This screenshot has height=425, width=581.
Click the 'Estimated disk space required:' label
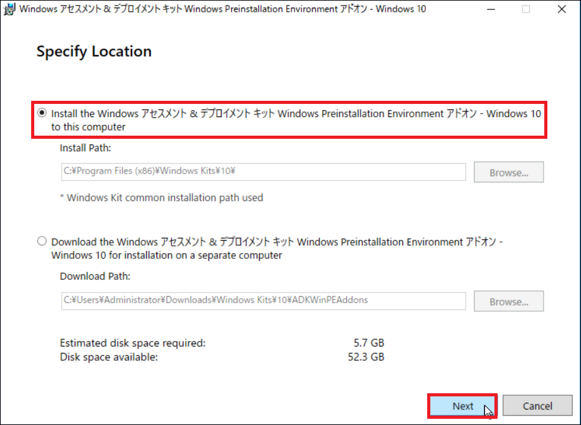[x=133, y=343]
